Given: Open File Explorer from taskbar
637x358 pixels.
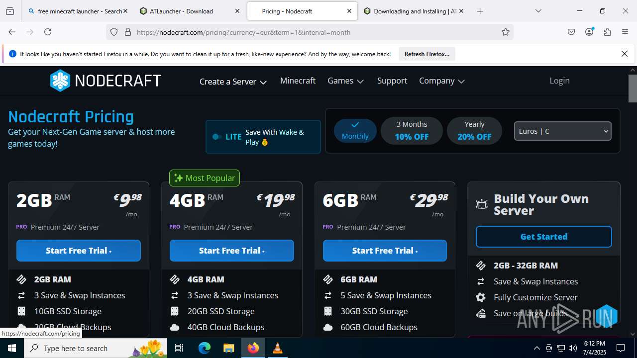Looking at the screenshot, I should (x=228, y=348).
